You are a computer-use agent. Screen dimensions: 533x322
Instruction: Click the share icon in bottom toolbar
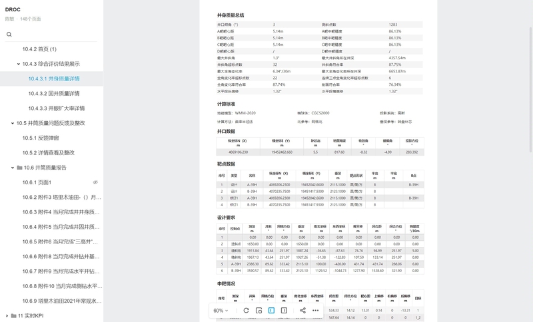[x=302, y=311]
